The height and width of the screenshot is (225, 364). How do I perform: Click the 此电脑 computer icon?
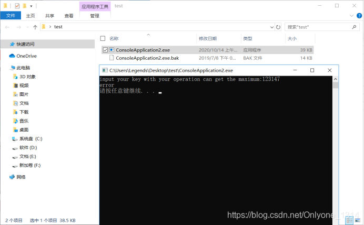(13, 68)
